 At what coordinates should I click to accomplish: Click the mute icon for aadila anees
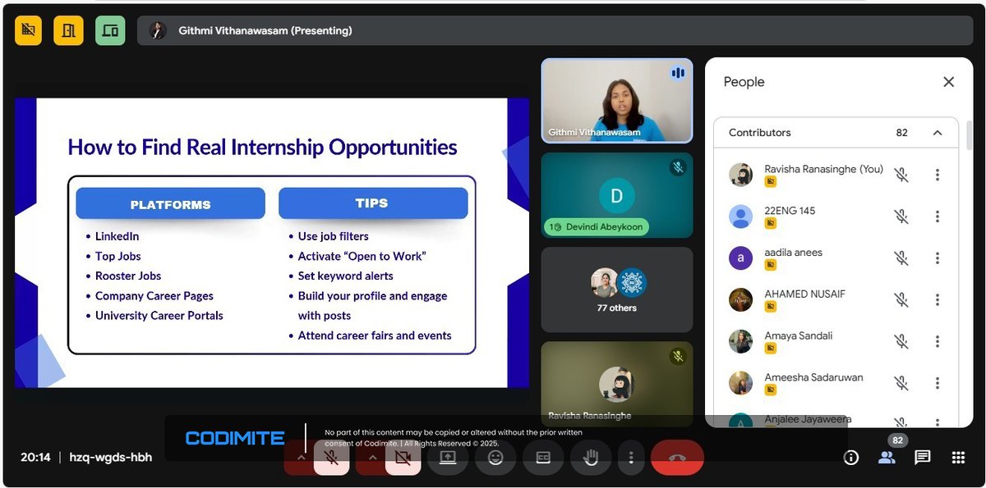[901, 258]
